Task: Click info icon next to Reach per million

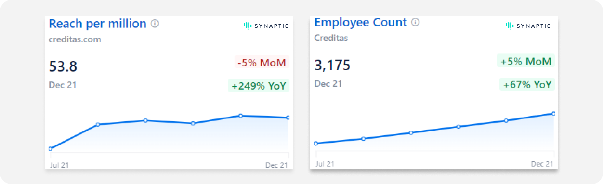Action: pyautogui.click(x=155, y=23)
